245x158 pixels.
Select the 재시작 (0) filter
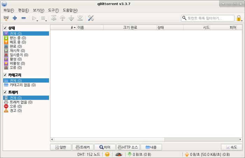pos(26,51)
